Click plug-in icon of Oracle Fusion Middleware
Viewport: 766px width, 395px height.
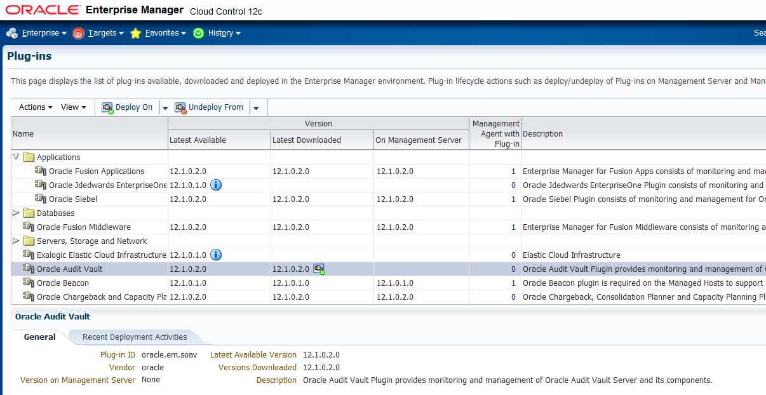click(x=29, y=227)
